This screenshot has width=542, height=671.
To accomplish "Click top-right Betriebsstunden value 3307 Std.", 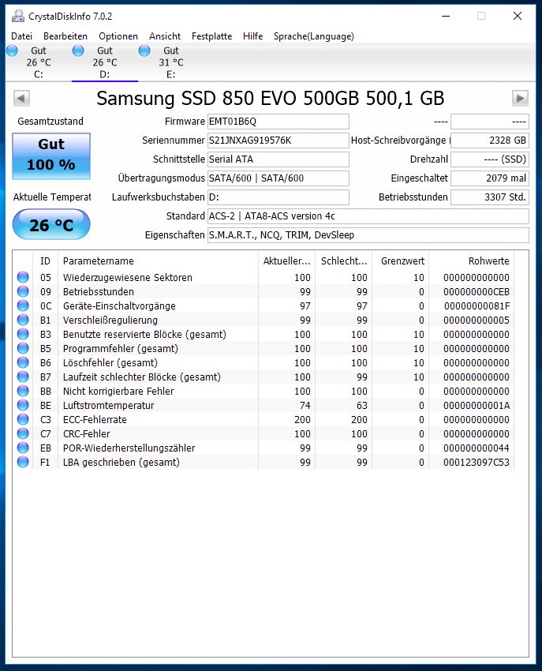I will click(x=490, y=197).
